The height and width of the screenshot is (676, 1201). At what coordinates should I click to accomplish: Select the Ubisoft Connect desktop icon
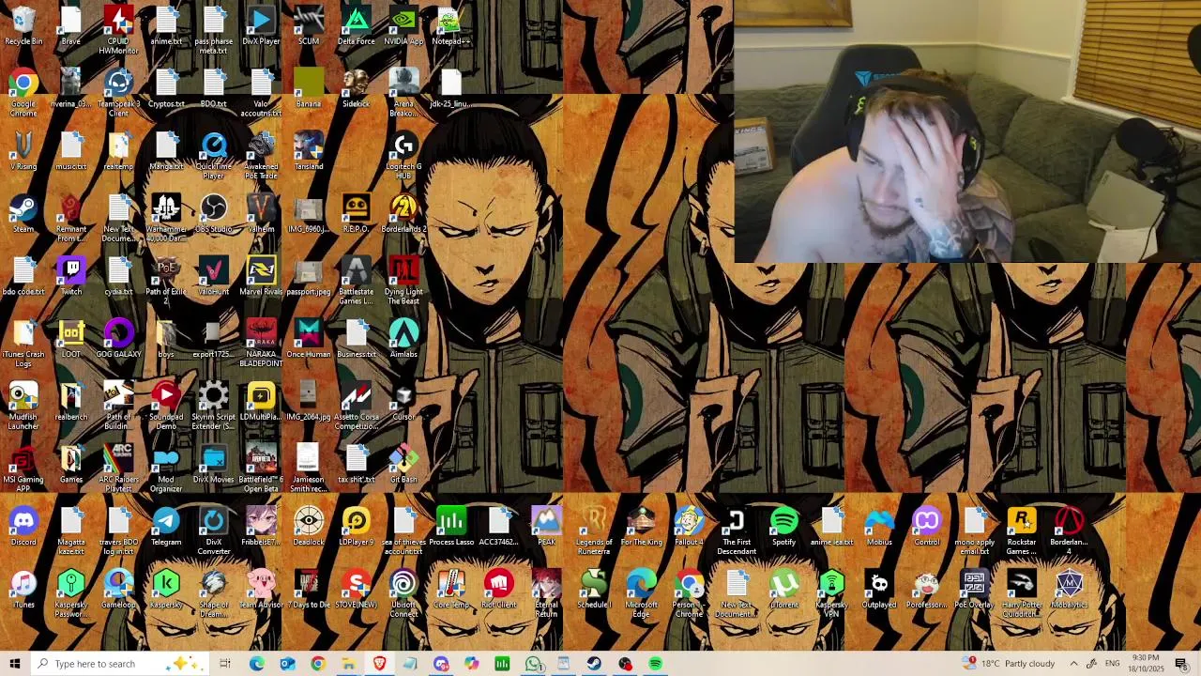(x=403, y=593)
